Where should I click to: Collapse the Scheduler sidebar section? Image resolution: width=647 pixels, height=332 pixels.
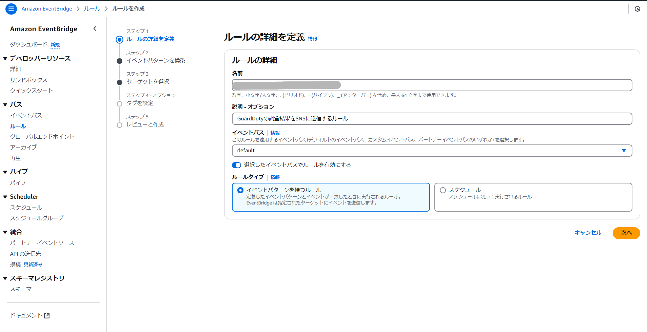tap(5, 197)
